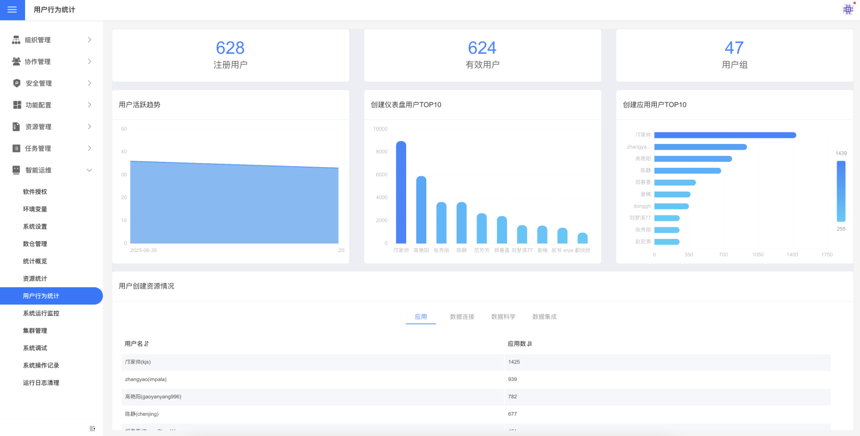Viewport: 860px width, 436px height.
Task: Click the 组织管理 organization icon
Action: click(x=17, y=40)
